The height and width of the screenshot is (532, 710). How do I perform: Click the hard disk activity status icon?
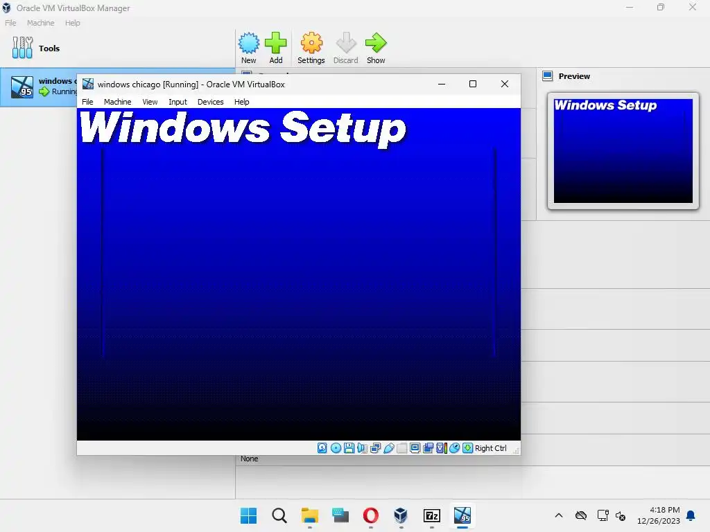(322, 448)
